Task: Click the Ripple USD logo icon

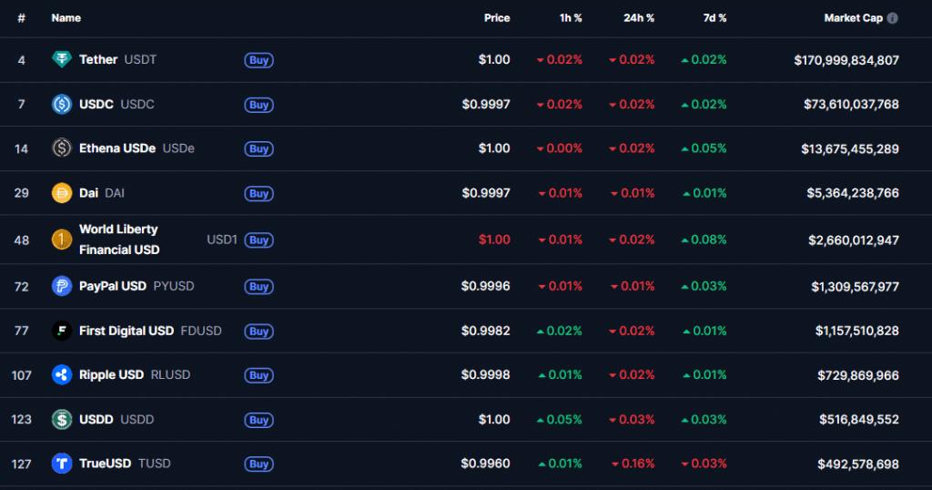Action: pos(62,374)
